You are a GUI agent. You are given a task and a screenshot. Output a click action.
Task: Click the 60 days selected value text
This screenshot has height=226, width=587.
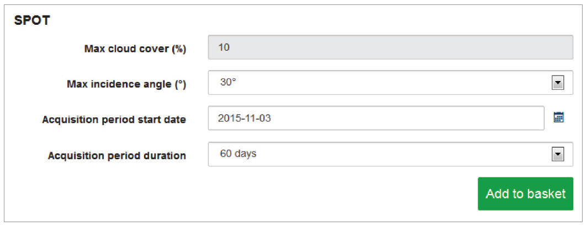coord(238,154)
